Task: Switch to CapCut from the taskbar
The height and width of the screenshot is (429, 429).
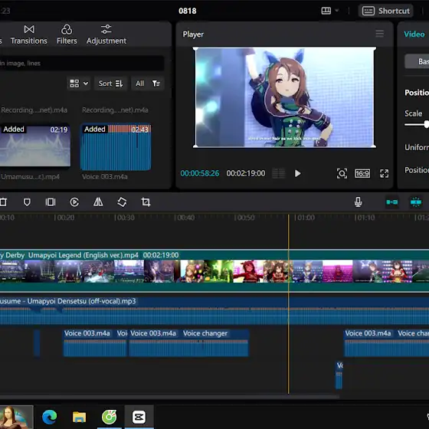Action: [x=139, y=417]
